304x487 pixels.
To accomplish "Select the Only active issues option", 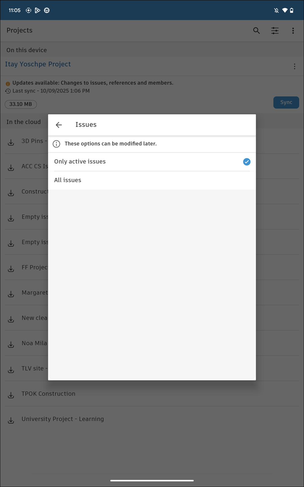I will click(152, 162).
